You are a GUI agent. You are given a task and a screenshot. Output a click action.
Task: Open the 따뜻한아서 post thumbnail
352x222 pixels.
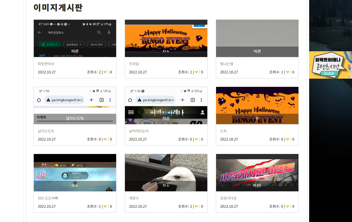coord(75,38)
